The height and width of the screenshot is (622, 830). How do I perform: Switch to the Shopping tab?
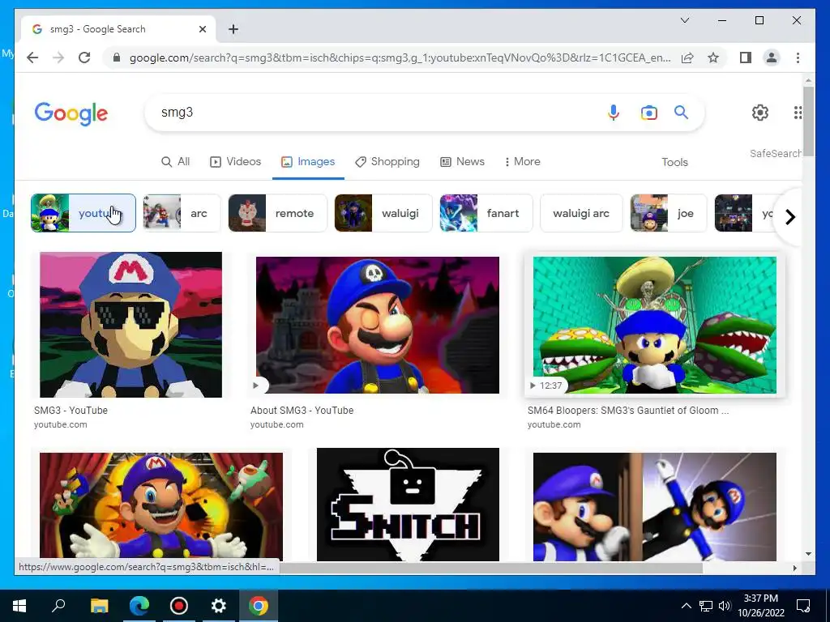point(387,162)
